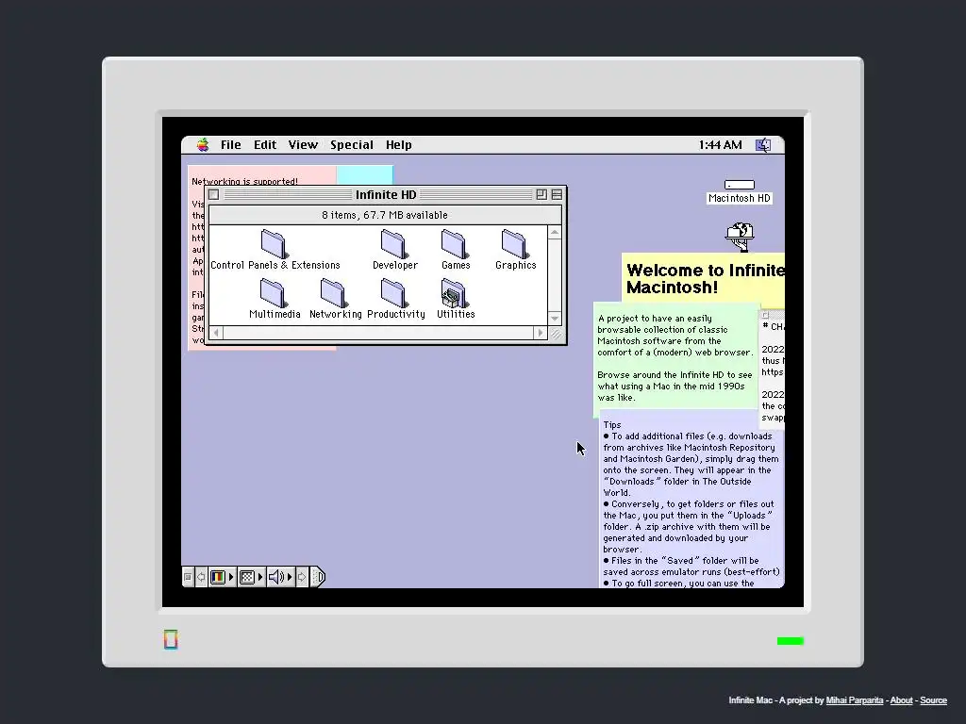
Task: Open the About link
Action: point(901,700)
